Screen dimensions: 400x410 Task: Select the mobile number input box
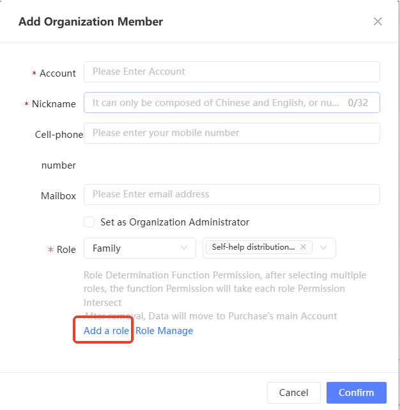tap(231, 133)
